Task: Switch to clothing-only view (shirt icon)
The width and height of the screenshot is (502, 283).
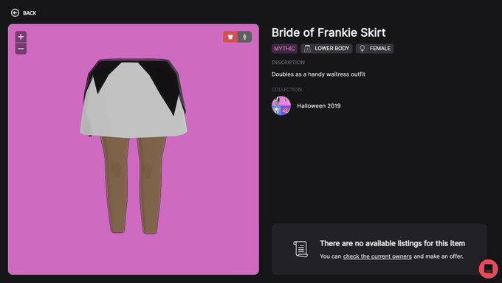Action: pos(230,37)
